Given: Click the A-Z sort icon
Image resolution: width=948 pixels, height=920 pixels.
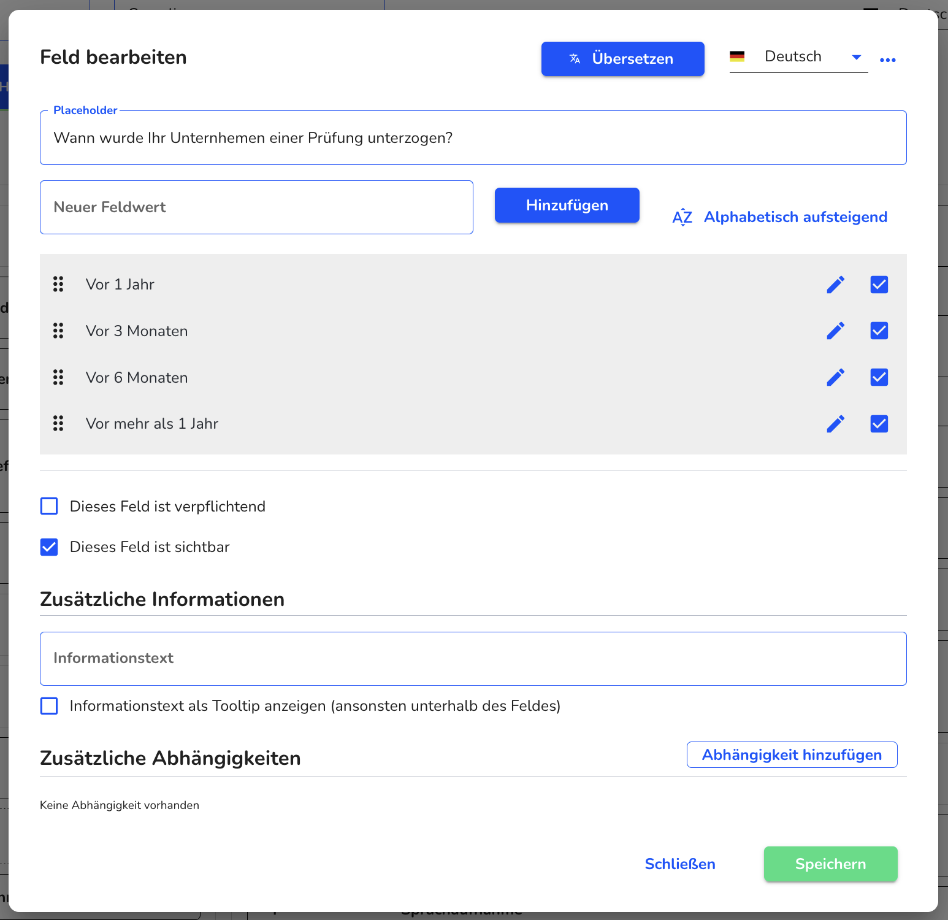Looking at the screenshot, I should [682, 217].
